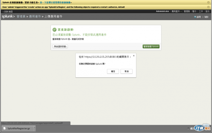Open the 管理員 breadcrumb link
This screenshot has width=212, height=133.
(x=21, y=16)
